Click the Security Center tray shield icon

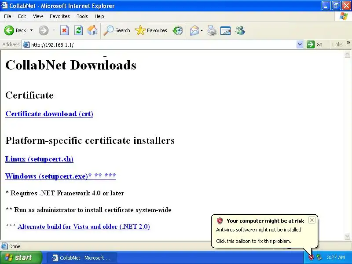[311, 257]
